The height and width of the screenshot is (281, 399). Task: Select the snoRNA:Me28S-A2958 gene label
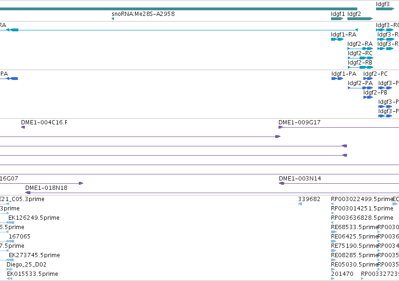[x=143, y=14]
